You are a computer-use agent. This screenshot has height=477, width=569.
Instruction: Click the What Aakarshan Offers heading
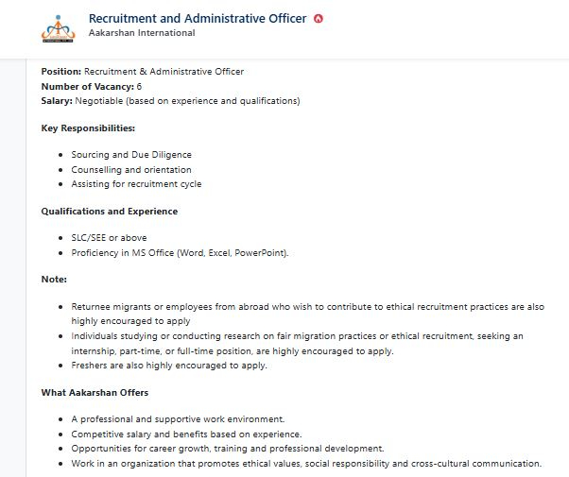coord(95,393)
